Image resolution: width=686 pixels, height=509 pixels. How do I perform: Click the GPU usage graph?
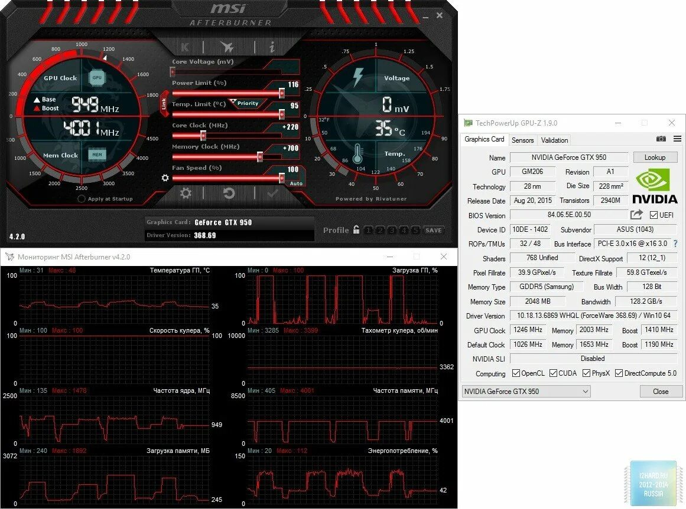(343, 300)
